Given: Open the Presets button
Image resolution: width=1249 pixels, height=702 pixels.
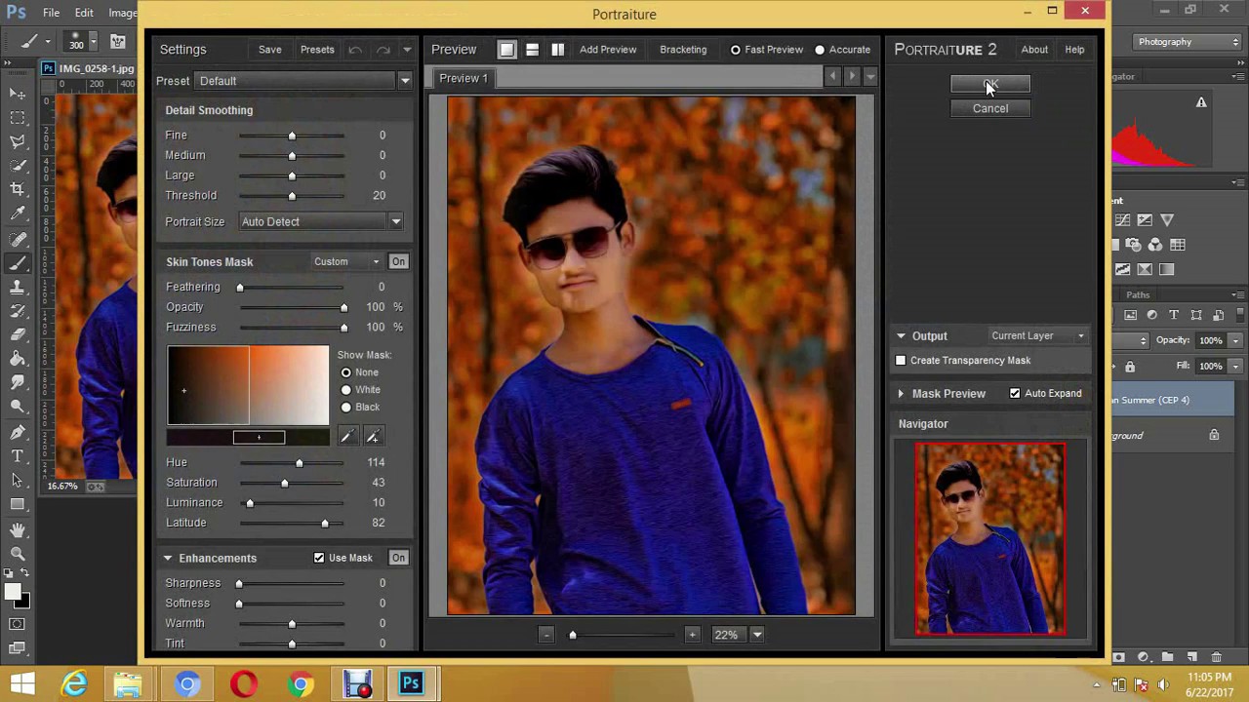Looking at the screenshot, I should pos(317,50).
